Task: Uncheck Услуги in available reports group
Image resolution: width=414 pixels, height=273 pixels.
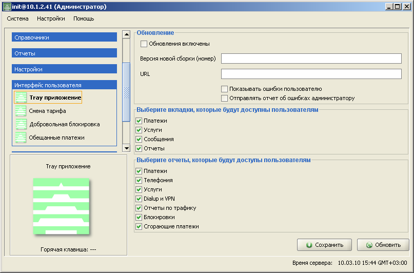Action: point(139,189)
